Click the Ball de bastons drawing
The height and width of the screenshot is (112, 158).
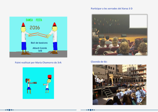38,37
